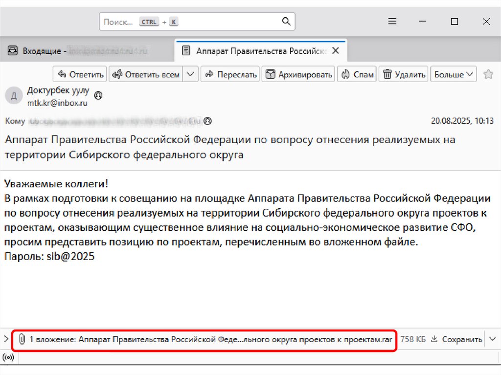
Task: Close the mail window
Action: pyautogui.click(x=486, y=22)
